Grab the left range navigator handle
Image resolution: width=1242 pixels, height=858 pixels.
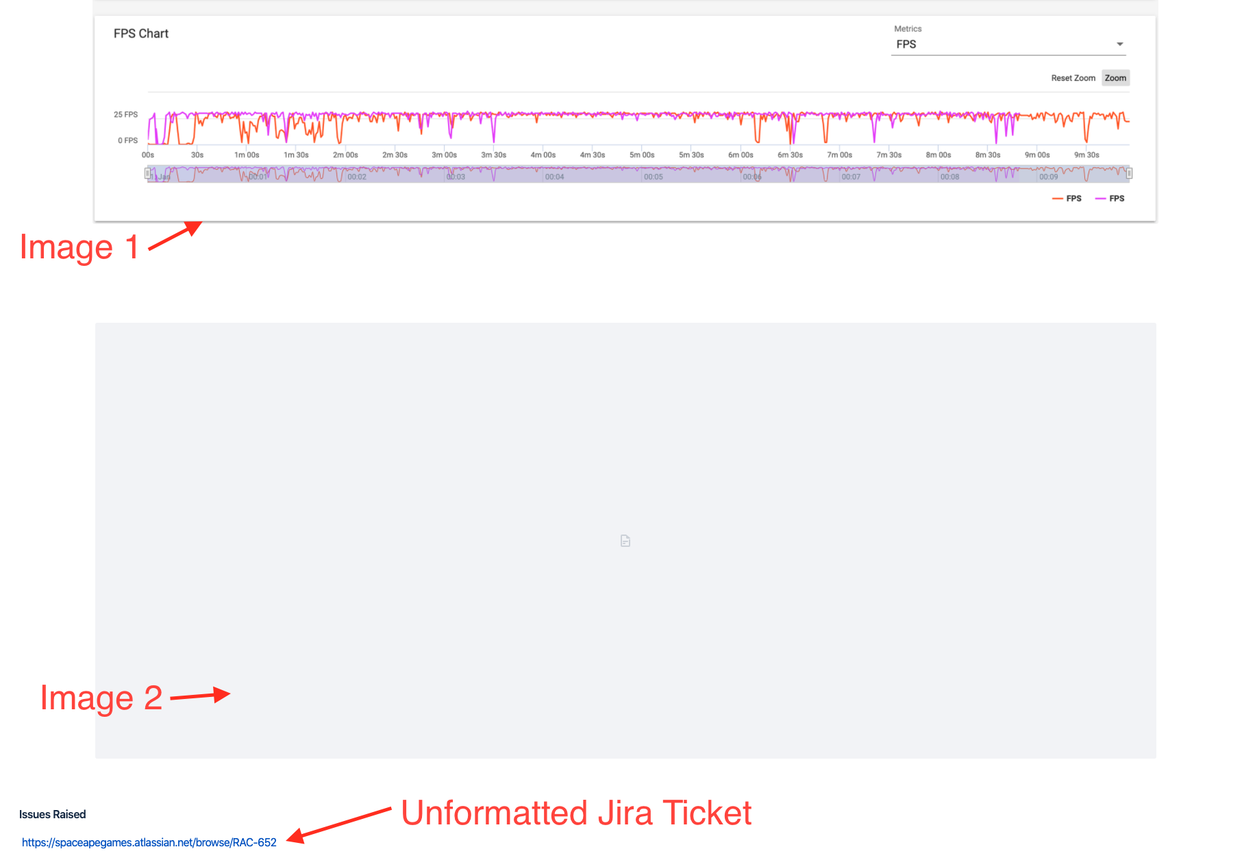pyautogui.click(x=147, y=174)
